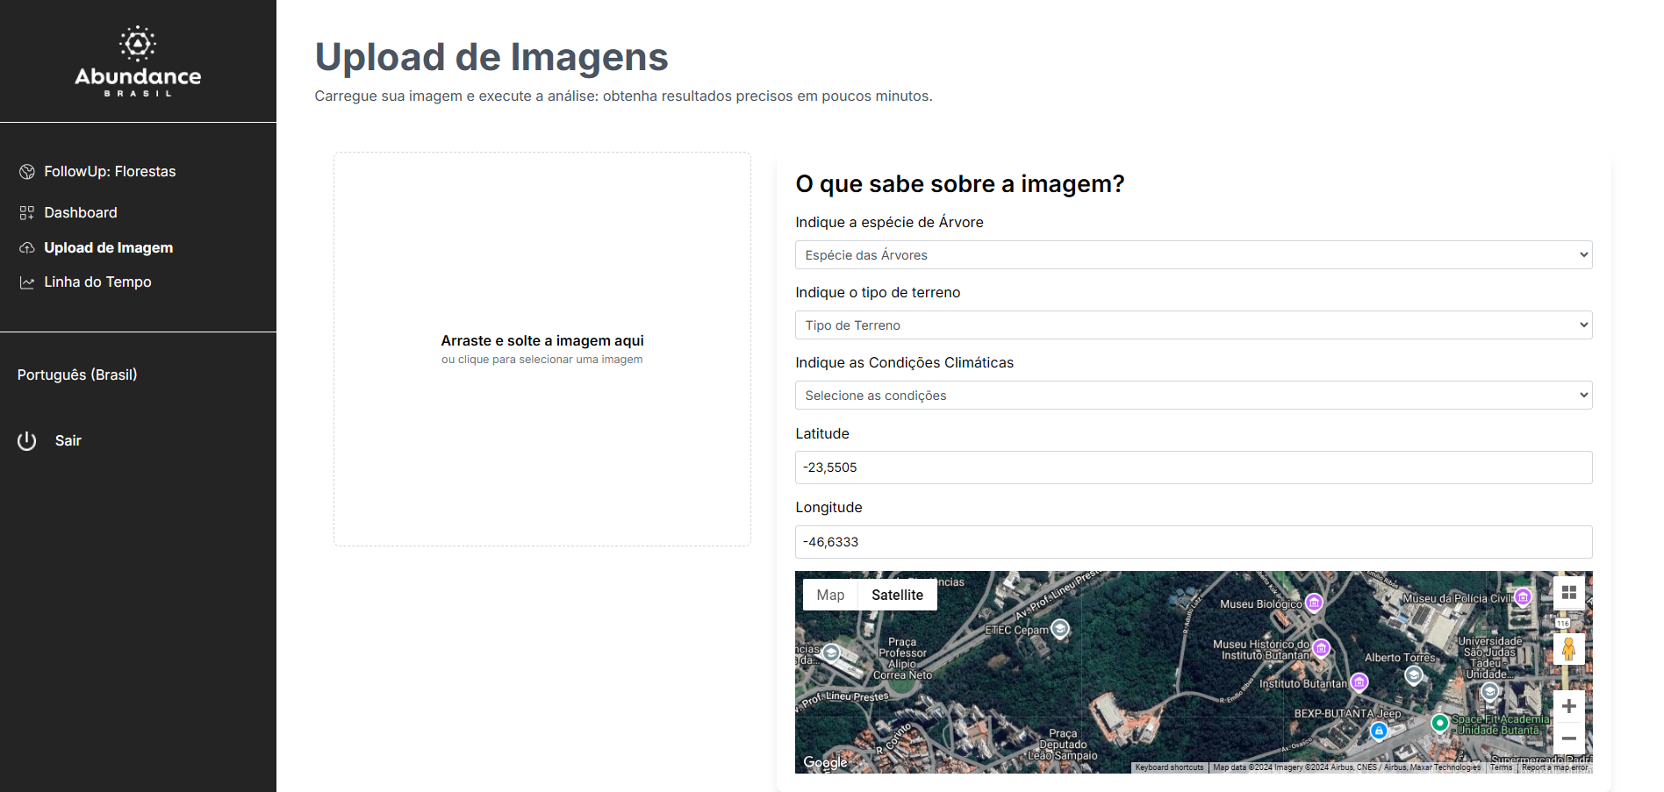Image resolution: width=1664 pixels, height=792 pixels.
Task: Go to Dashboard in sidebar
Action: (81, 213)
